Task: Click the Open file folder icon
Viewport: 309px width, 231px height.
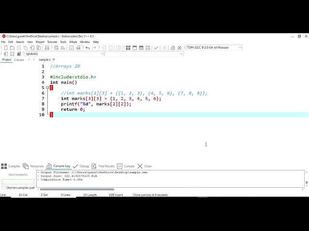Action: tap(12, 48)
